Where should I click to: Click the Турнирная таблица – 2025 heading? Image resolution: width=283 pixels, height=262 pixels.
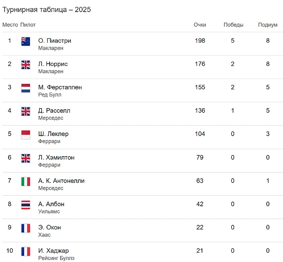pyautogui.click(x=47, y=10)
